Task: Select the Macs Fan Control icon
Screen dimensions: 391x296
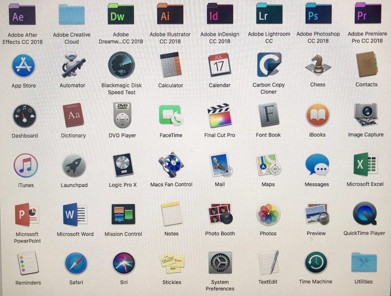Action: pos(171,165)
